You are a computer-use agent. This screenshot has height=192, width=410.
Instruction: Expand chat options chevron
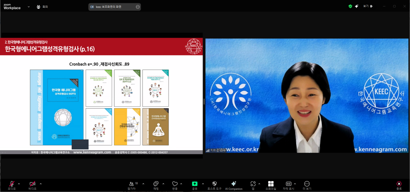point(163,184)
